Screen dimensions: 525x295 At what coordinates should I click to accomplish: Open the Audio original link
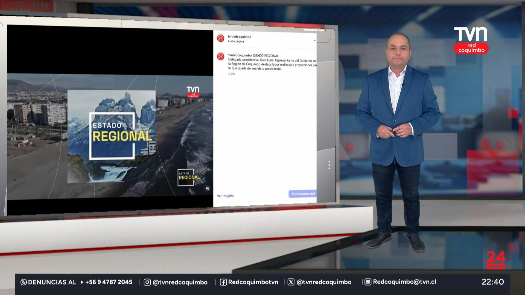coord(236,42)
